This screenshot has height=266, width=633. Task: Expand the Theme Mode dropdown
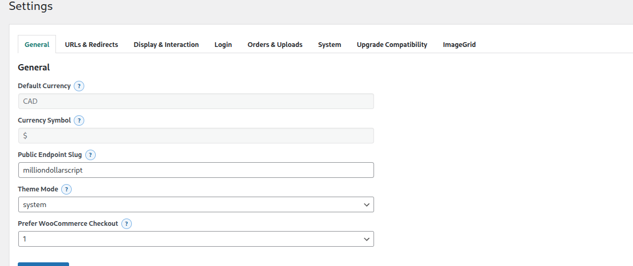196,205
